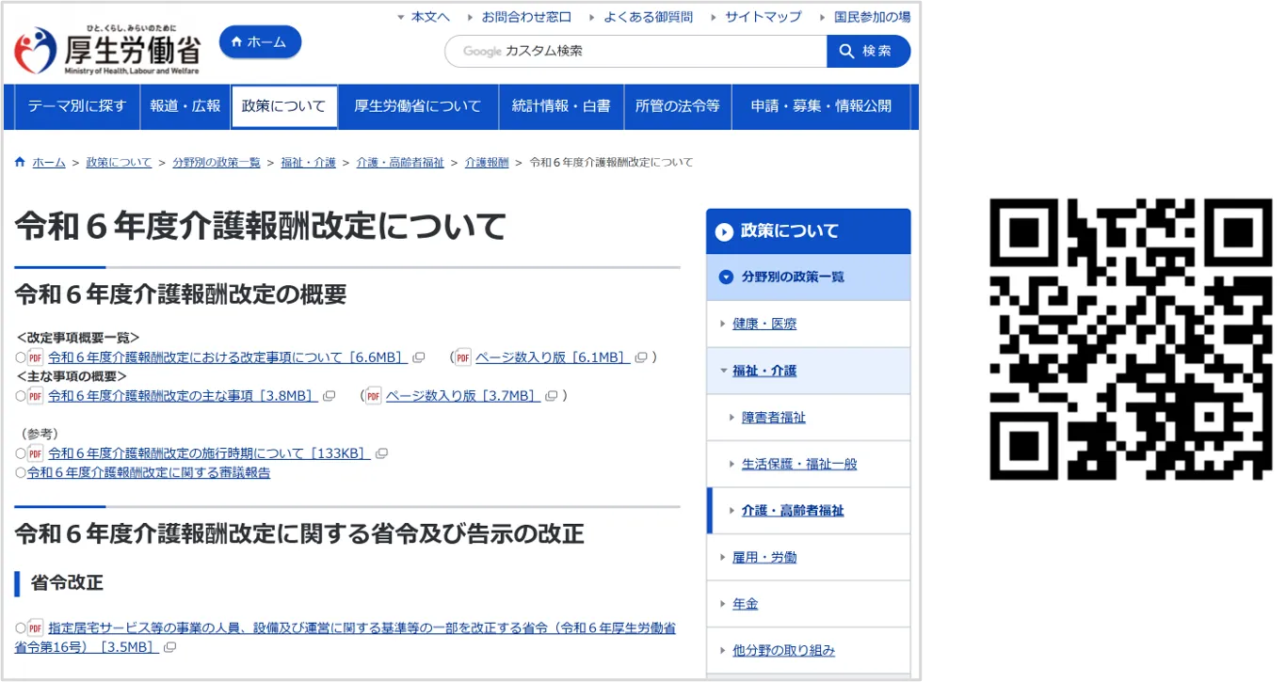Click new-window icon after [6.1MB] link

tap(641, 357)
